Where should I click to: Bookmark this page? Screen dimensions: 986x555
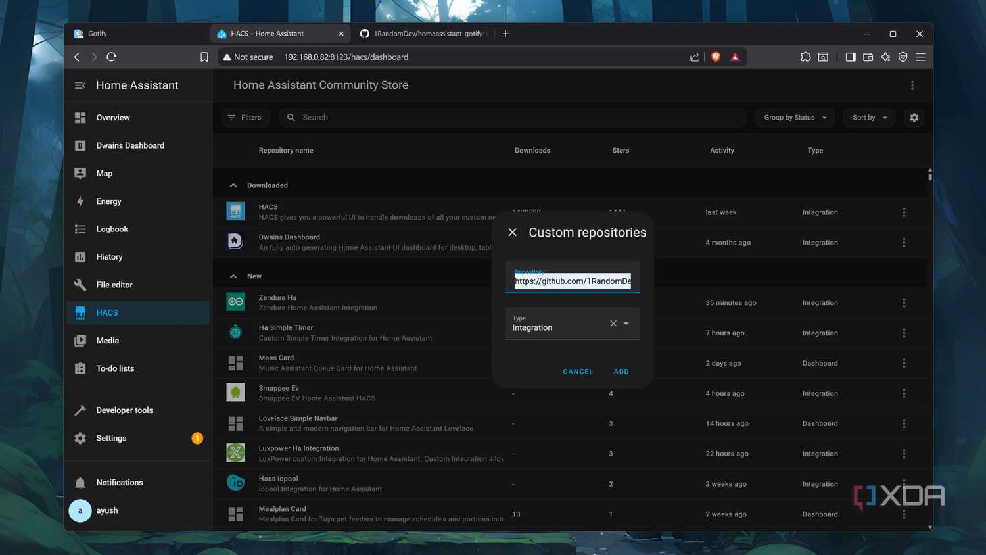[204, 57]
